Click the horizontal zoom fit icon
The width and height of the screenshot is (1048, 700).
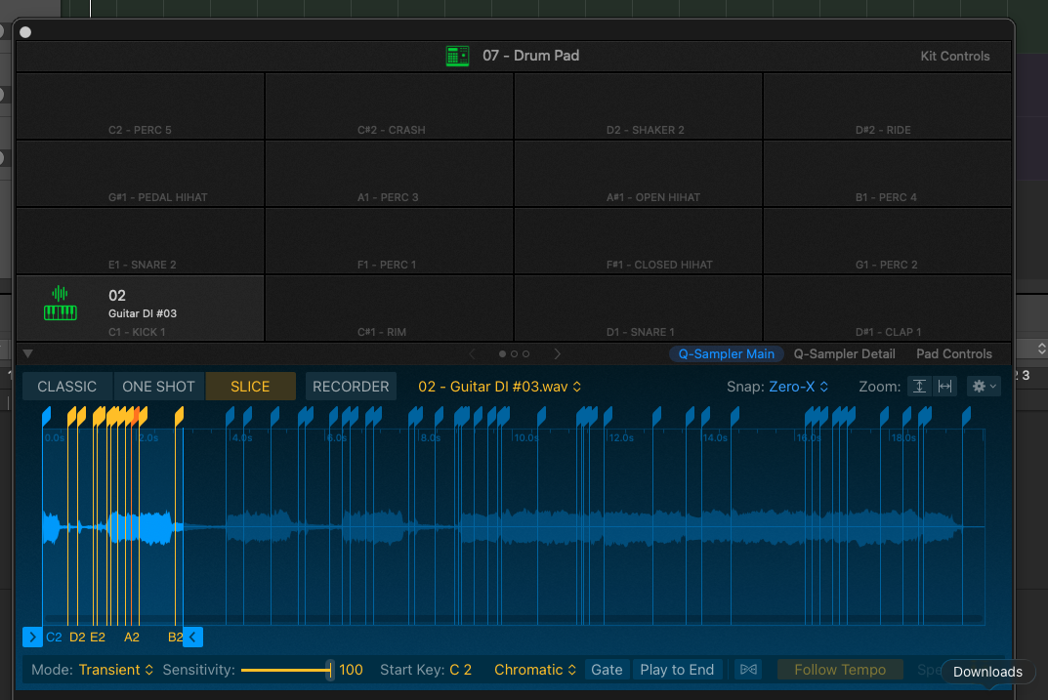(x=944, y=386)
